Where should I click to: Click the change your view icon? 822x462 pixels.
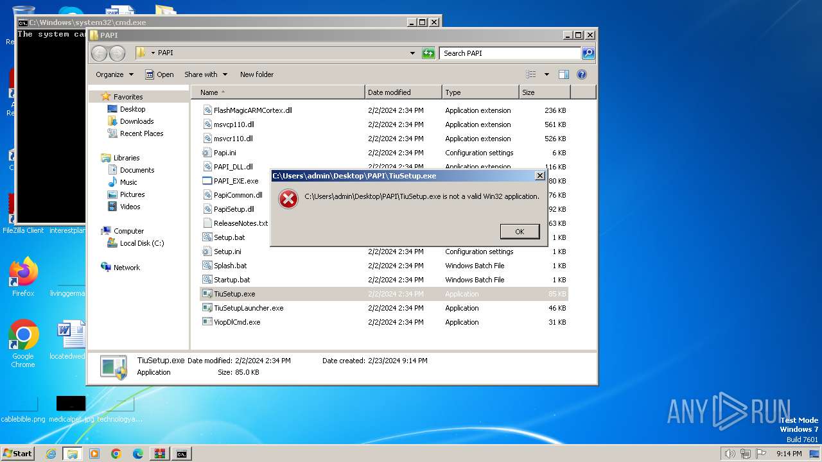point(531,74)
